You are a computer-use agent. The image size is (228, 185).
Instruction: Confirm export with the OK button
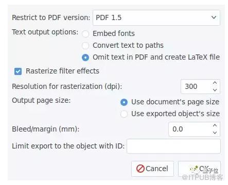click(199, 169)
